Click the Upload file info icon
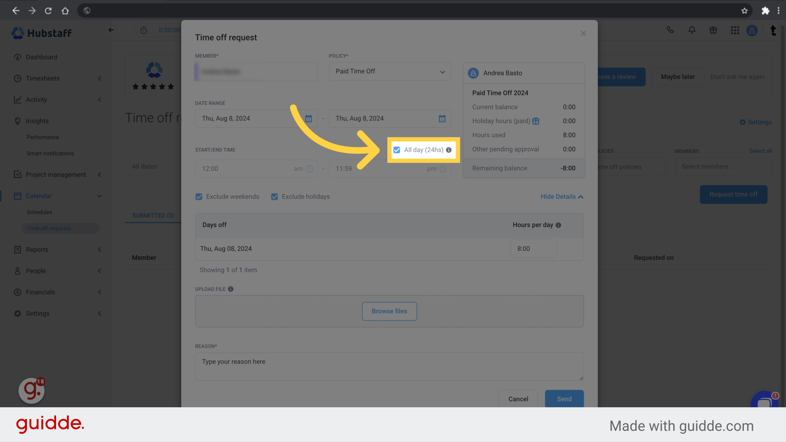 pos(231,289)
